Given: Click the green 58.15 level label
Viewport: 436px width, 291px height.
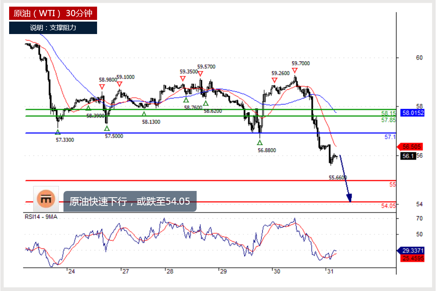Looking at the screenshot, I should click(388, 113).
